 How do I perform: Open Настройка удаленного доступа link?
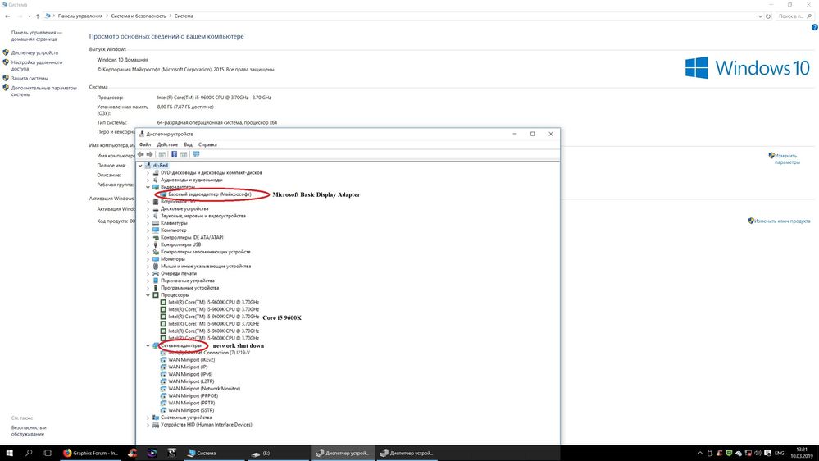coord(37,66)
